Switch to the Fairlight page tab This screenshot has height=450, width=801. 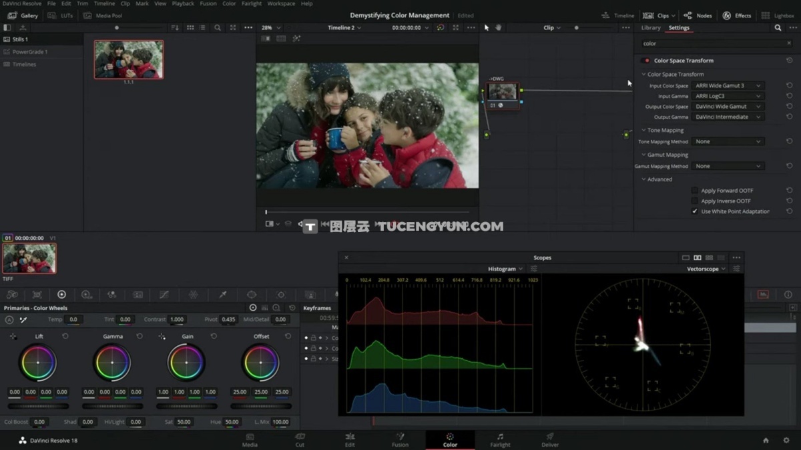pos(500,440)
